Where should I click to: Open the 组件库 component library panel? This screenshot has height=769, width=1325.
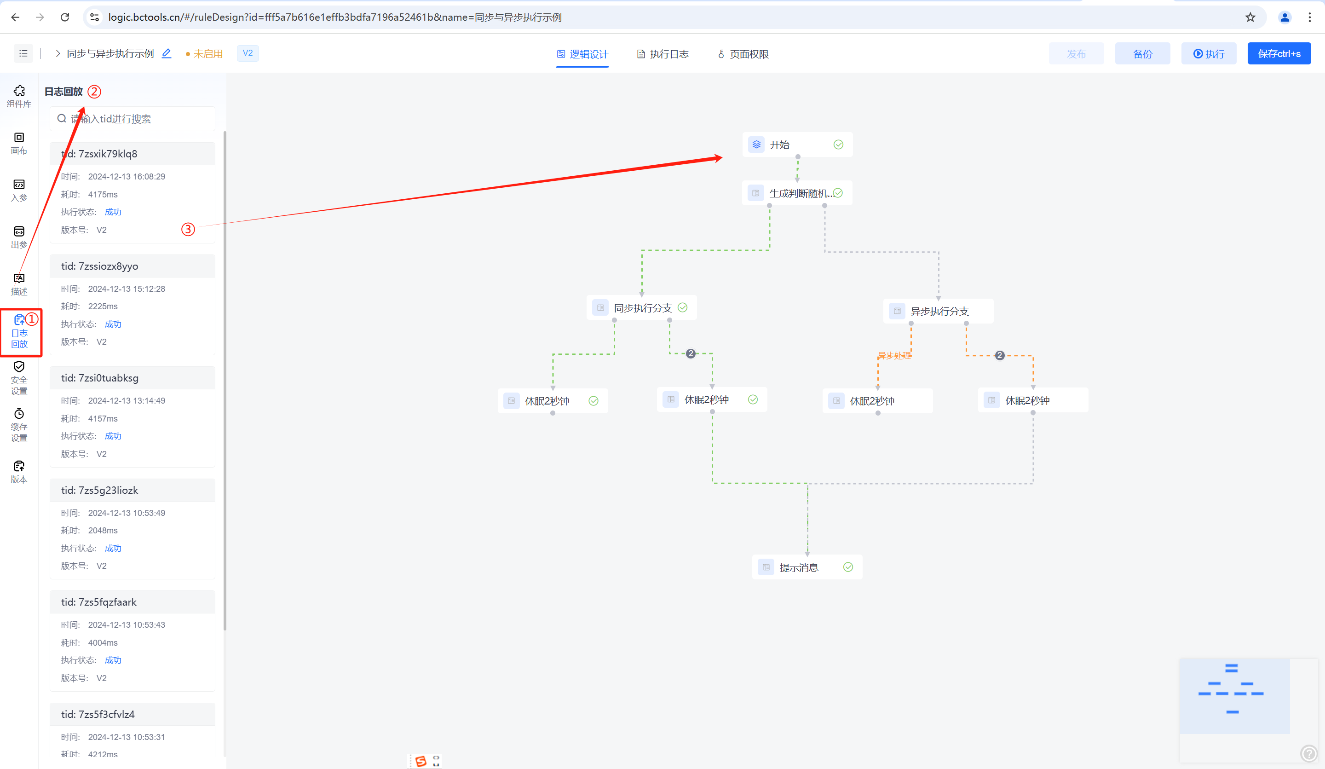point(19,96)
